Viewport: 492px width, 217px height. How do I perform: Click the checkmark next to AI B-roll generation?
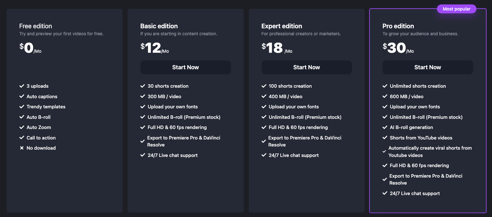385,127
